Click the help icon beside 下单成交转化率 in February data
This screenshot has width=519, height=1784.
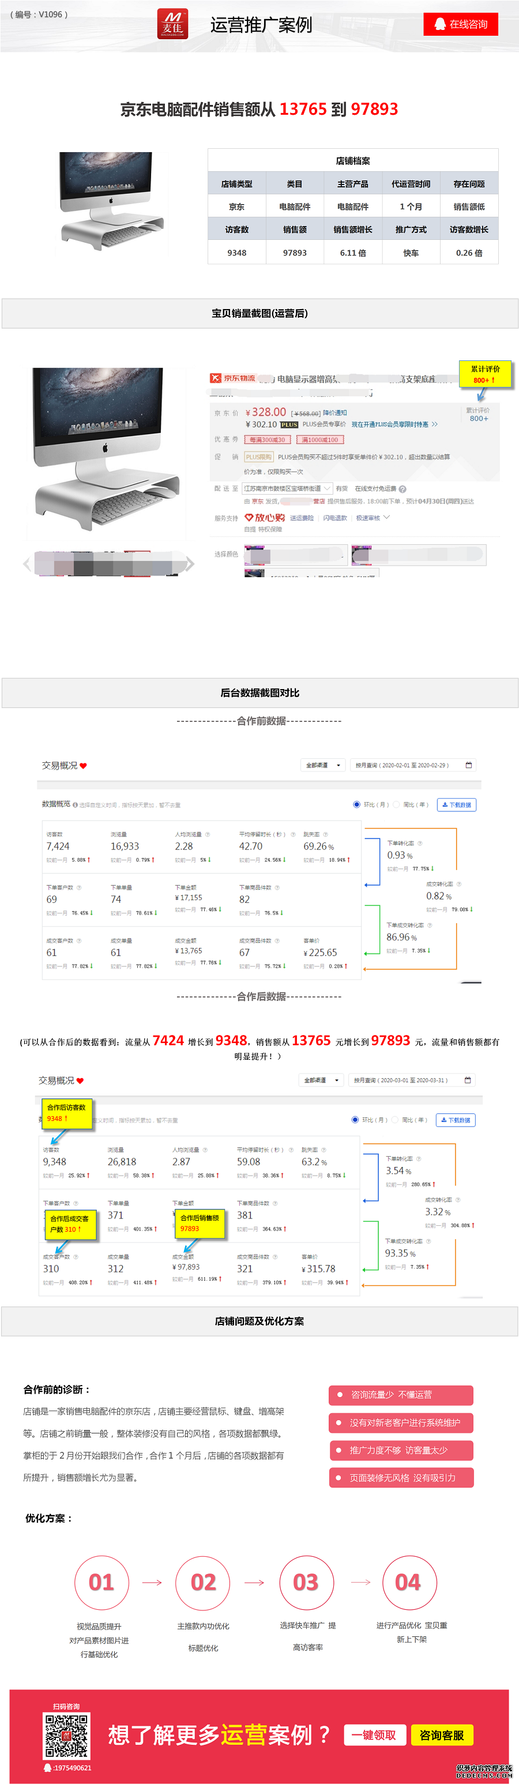click(430, 925)
